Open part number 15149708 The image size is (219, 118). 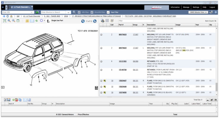point(123,70)
